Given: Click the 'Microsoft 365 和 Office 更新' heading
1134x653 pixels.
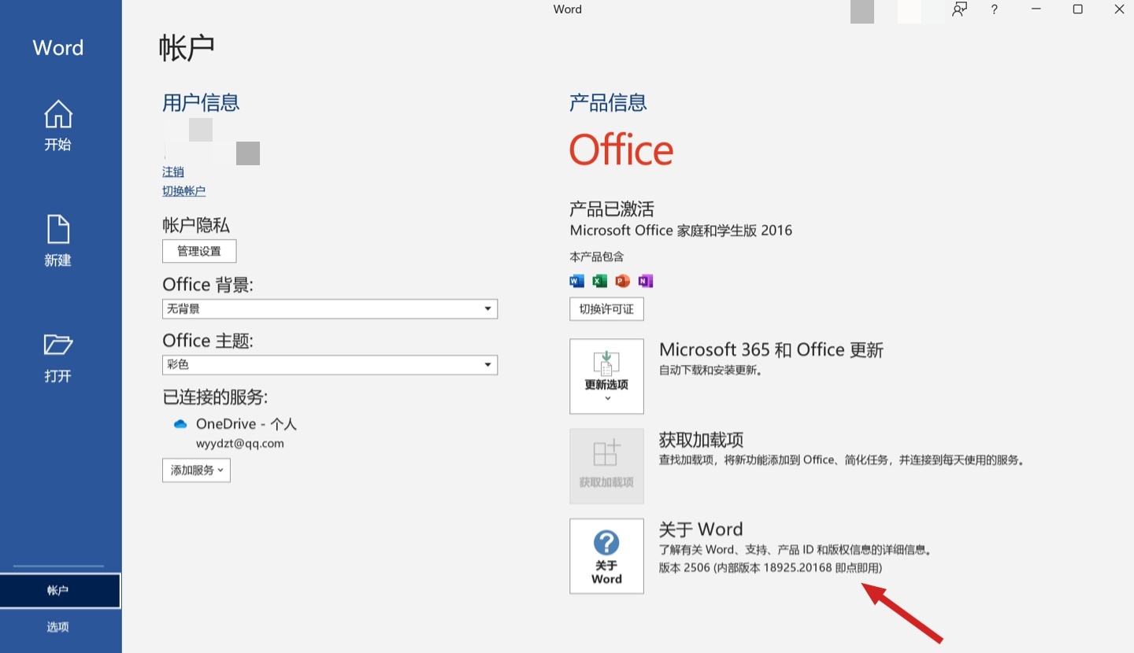Looking at the screenshot, I should 771,350.
